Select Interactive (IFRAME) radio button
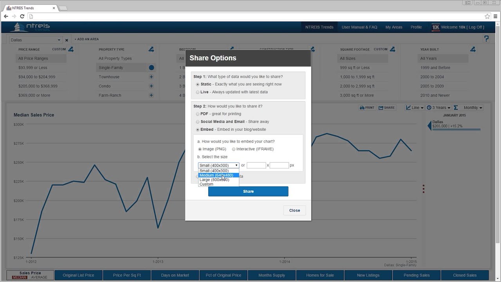The width and height of the screenshot is (501, 282). click(x=234, y=149)
